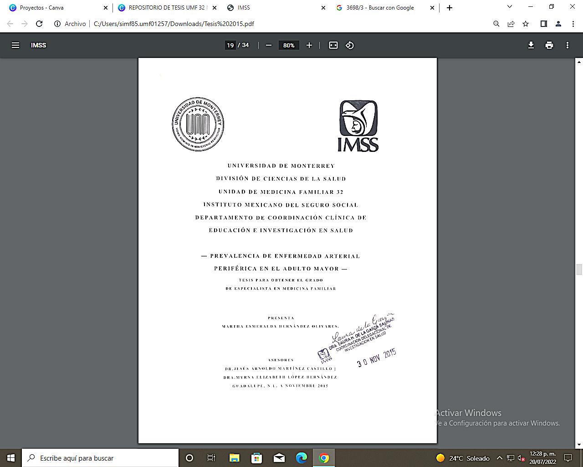Open the Chrome profile icon
The width and height of the screenshot is (583, 467).
[x=558, y=24]
